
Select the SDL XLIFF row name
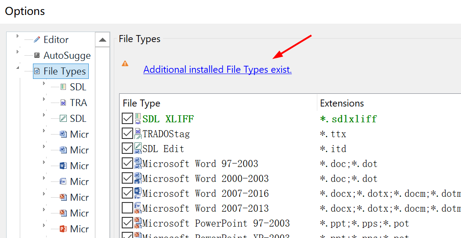[x=168, y=119]
